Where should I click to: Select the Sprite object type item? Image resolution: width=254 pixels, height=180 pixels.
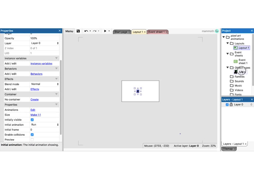pyautogui.click(x=240, y=72)
